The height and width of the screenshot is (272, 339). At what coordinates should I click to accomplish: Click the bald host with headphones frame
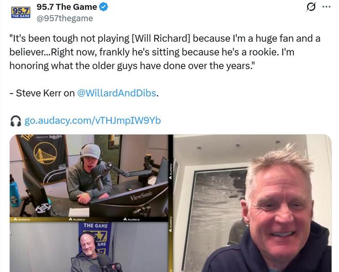pyautogui.click(x=89, y=247)
